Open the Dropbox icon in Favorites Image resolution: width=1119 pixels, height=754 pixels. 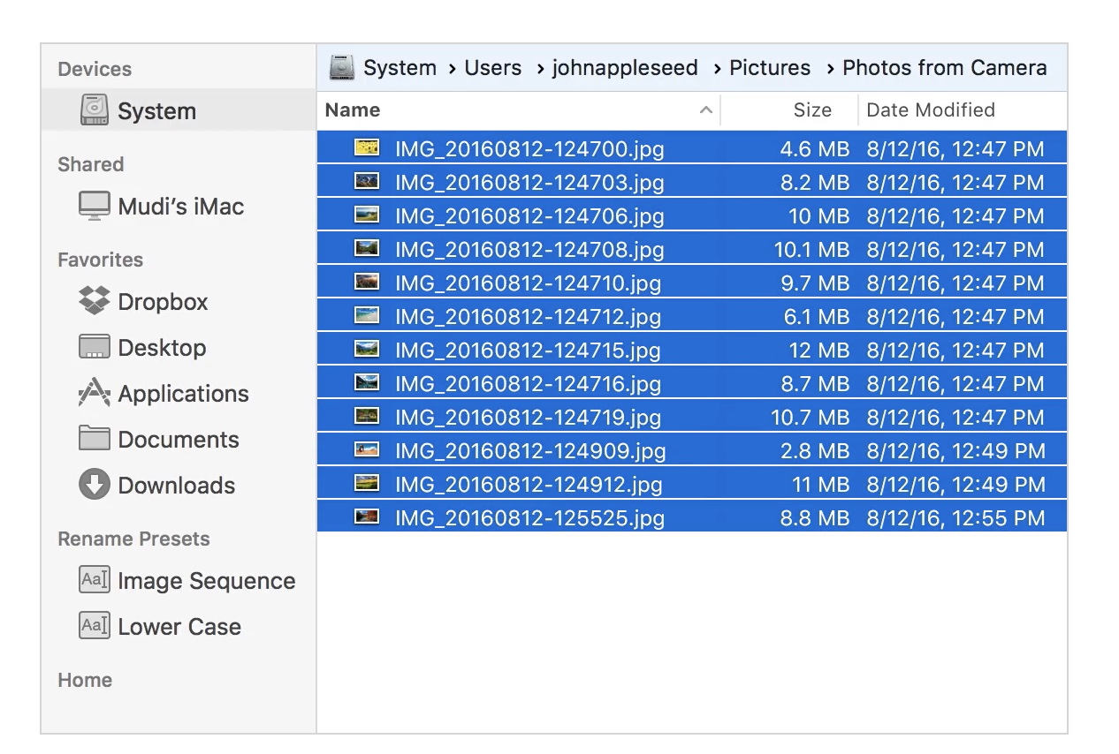pos(95,301)
